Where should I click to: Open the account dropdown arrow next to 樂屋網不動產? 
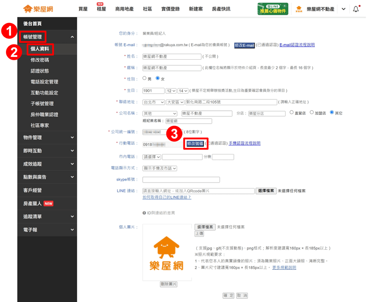tap(343, 9)
